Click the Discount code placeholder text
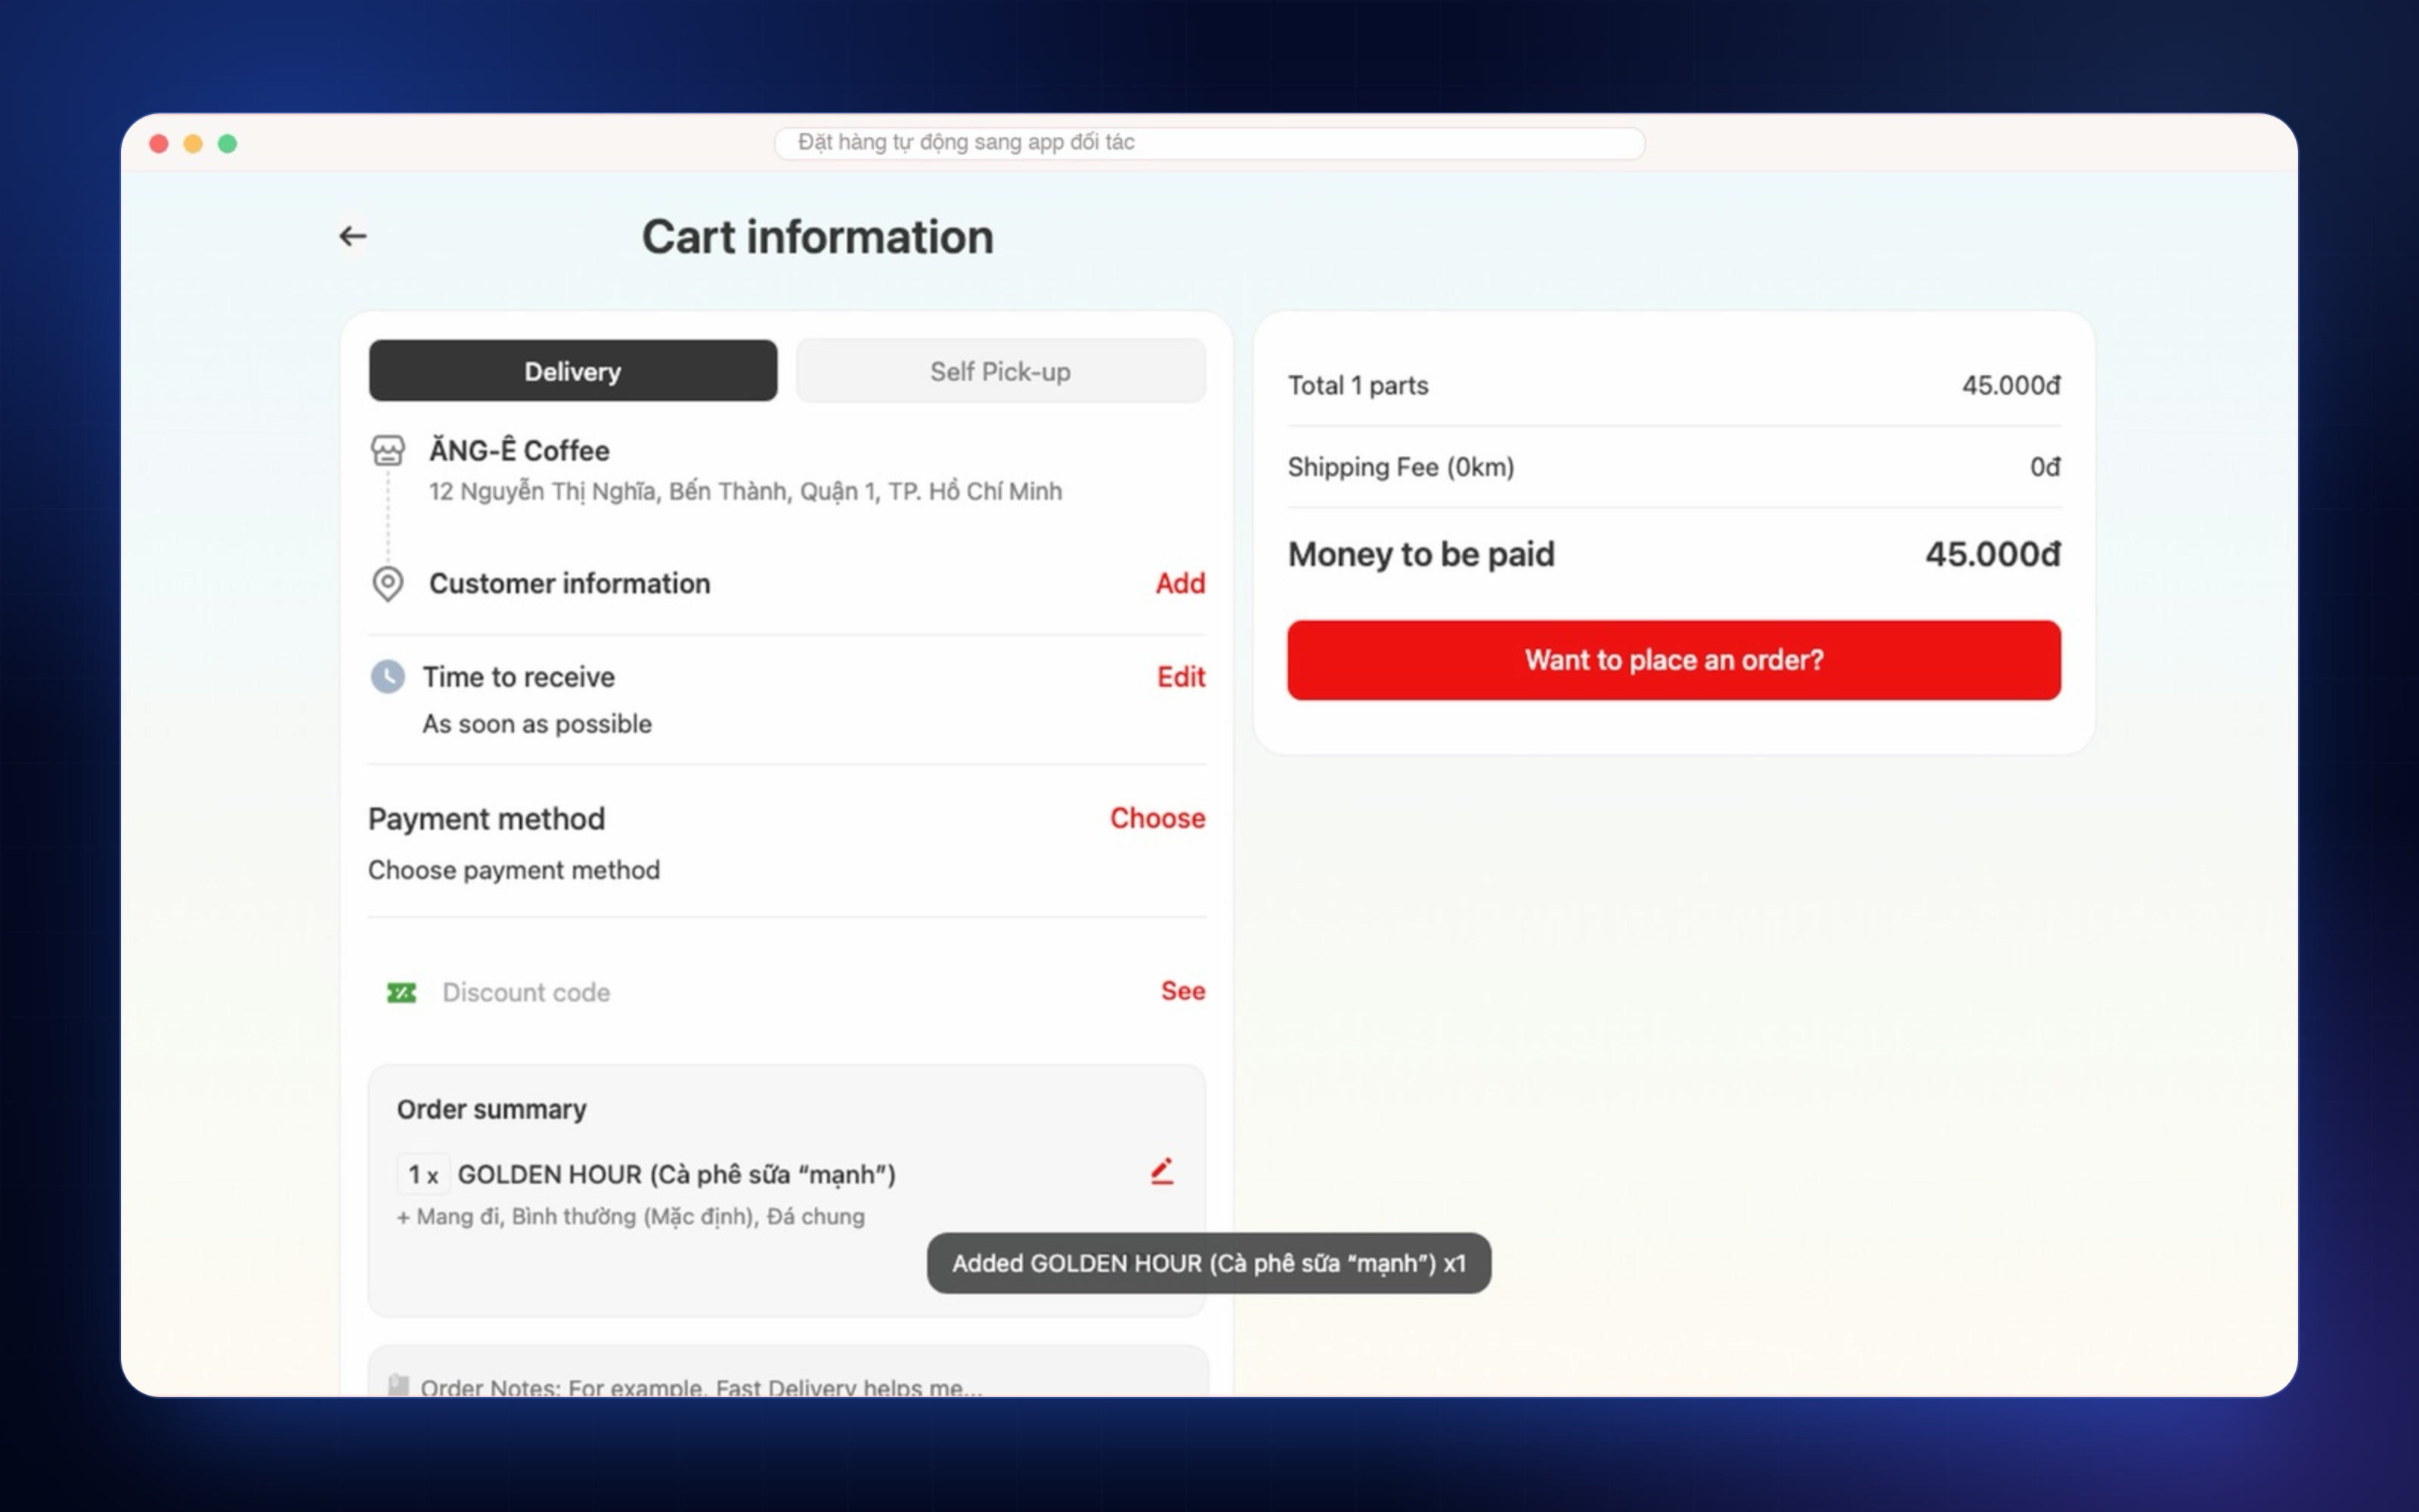 click(x=526, y=992)
